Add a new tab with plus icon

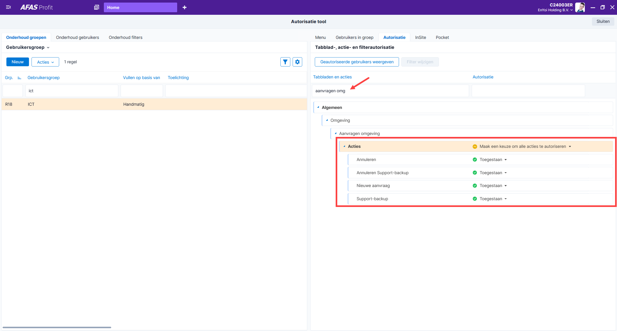[185, 7]
